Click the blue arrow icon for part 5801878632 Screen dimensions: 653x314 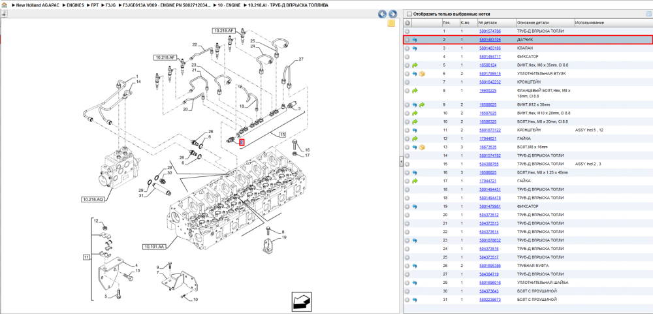tap(415, 240)
